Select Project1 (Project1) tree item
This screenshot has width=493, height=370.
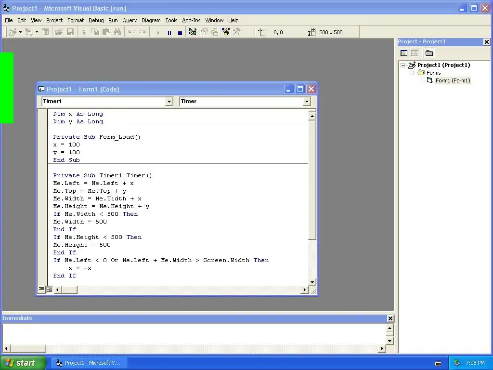(443, 65)
